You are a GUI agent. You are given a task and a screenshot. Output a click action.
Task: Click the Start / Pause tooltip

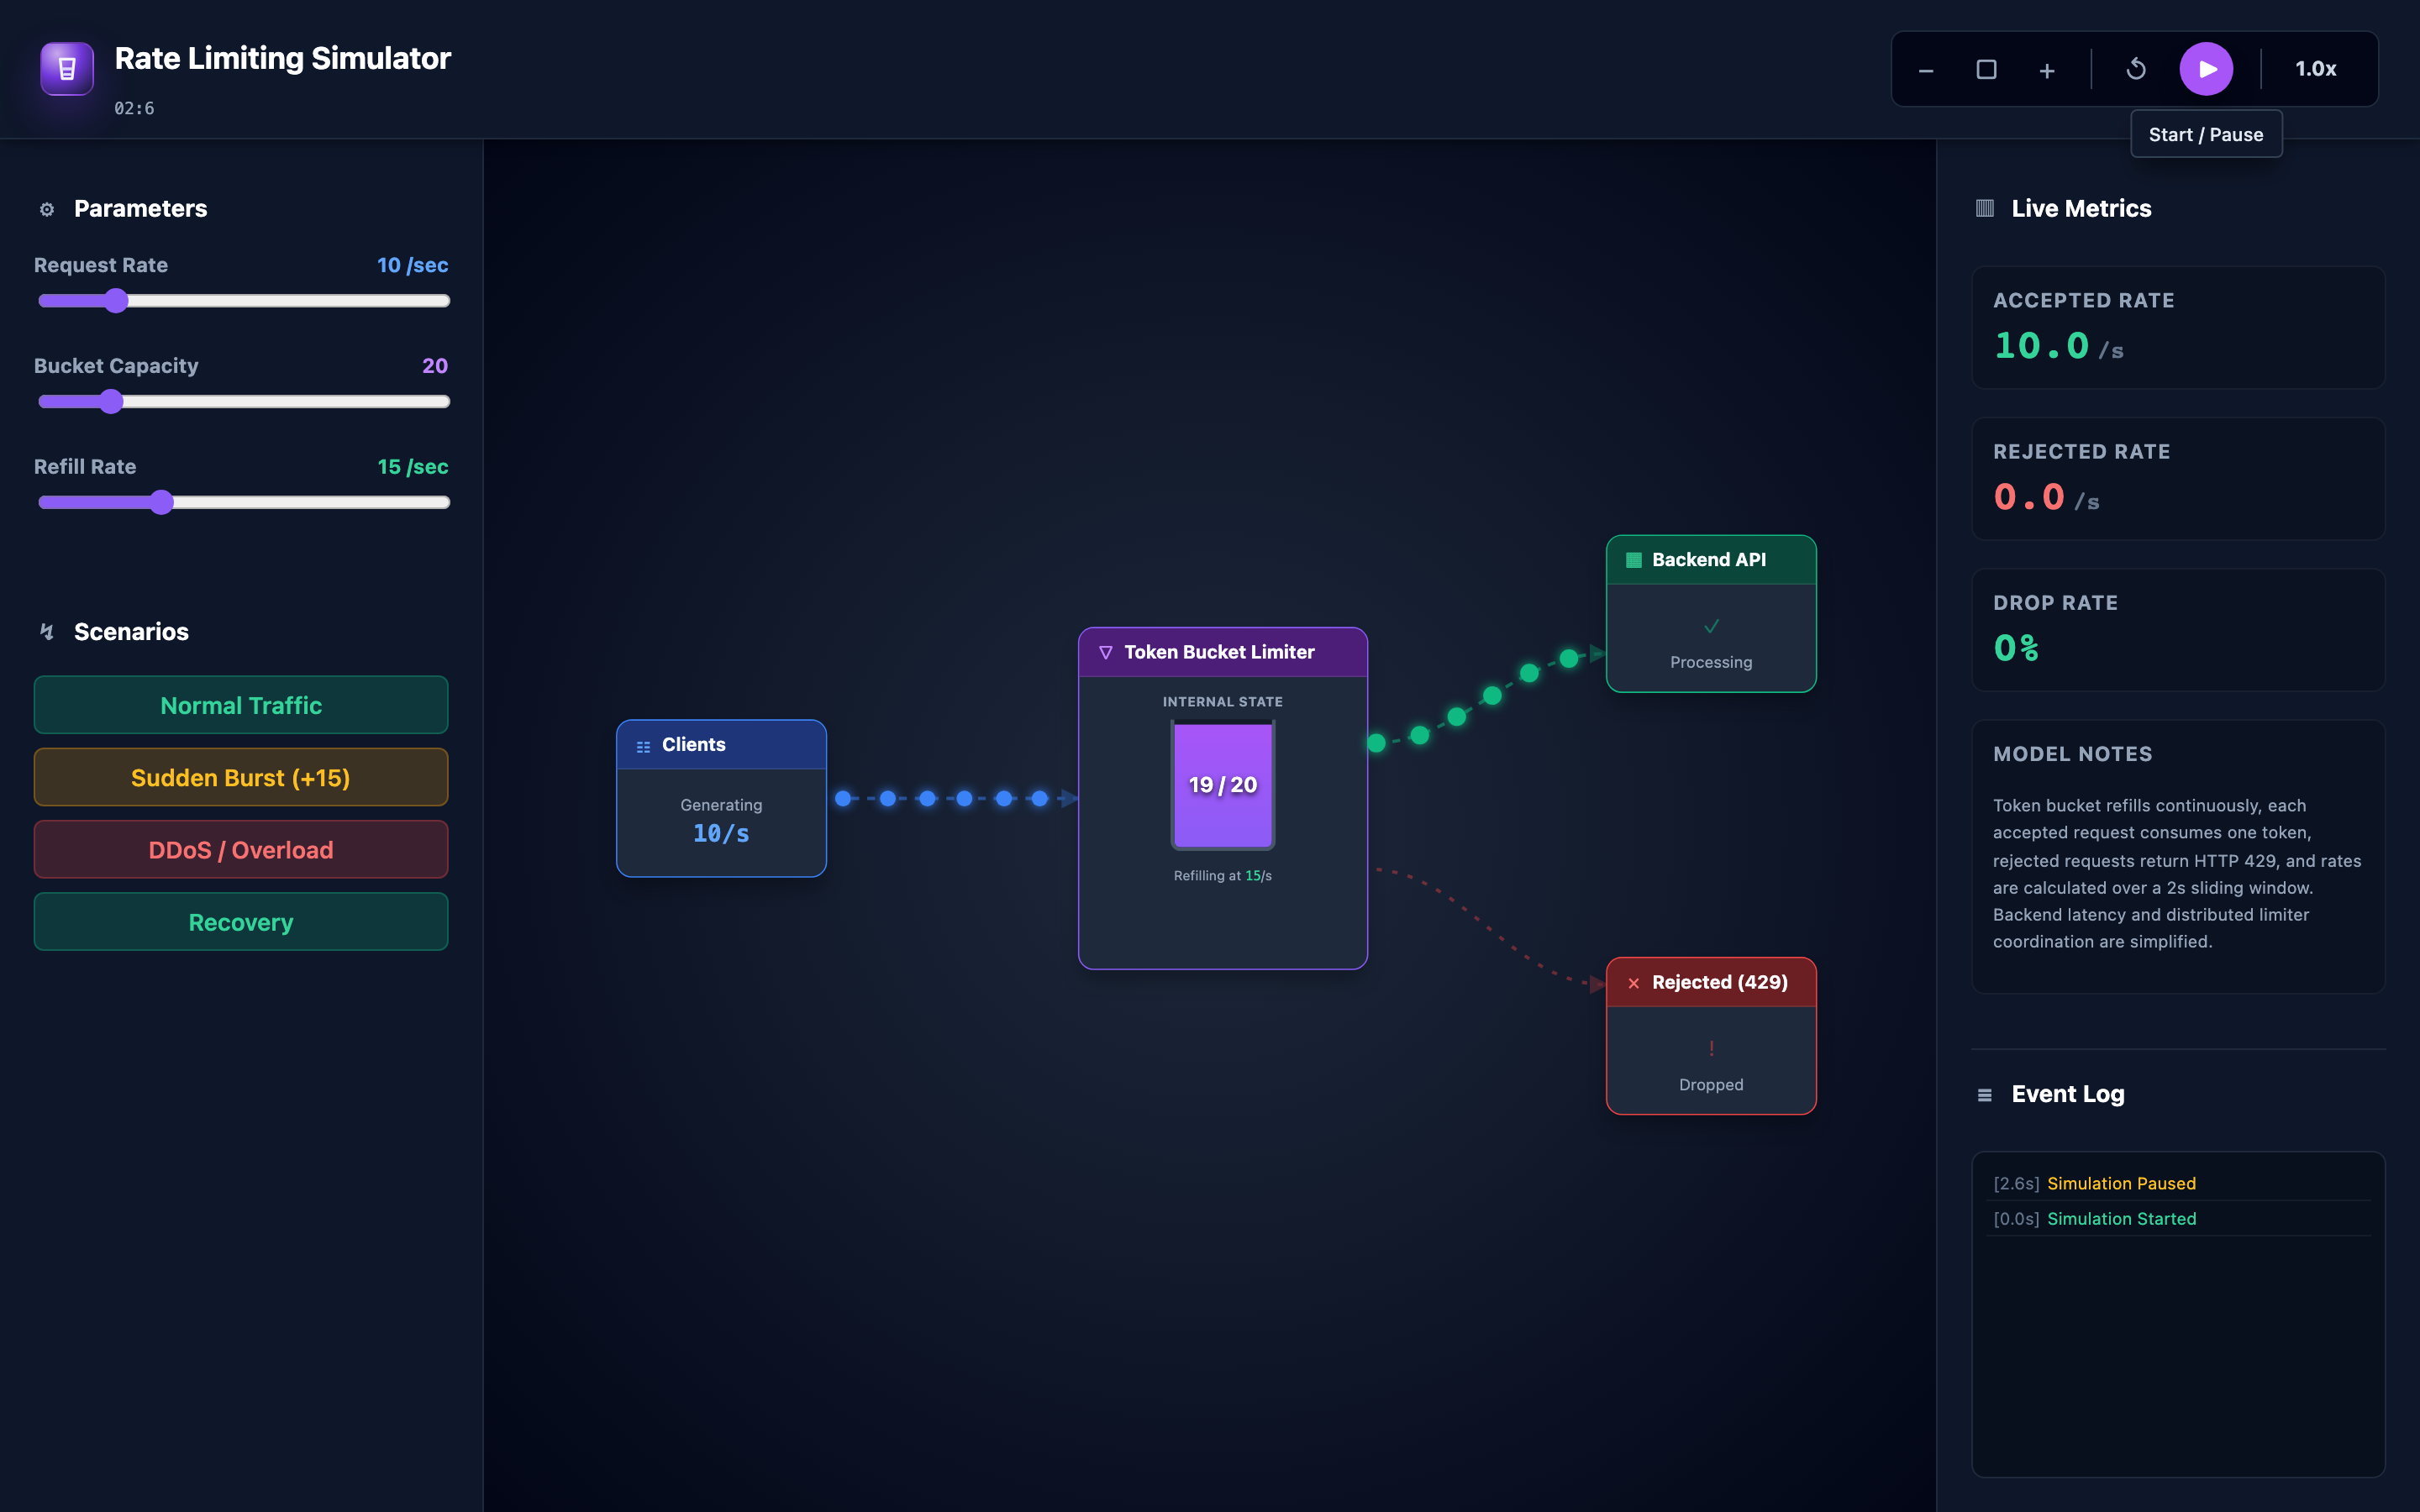coord(2206,134)
